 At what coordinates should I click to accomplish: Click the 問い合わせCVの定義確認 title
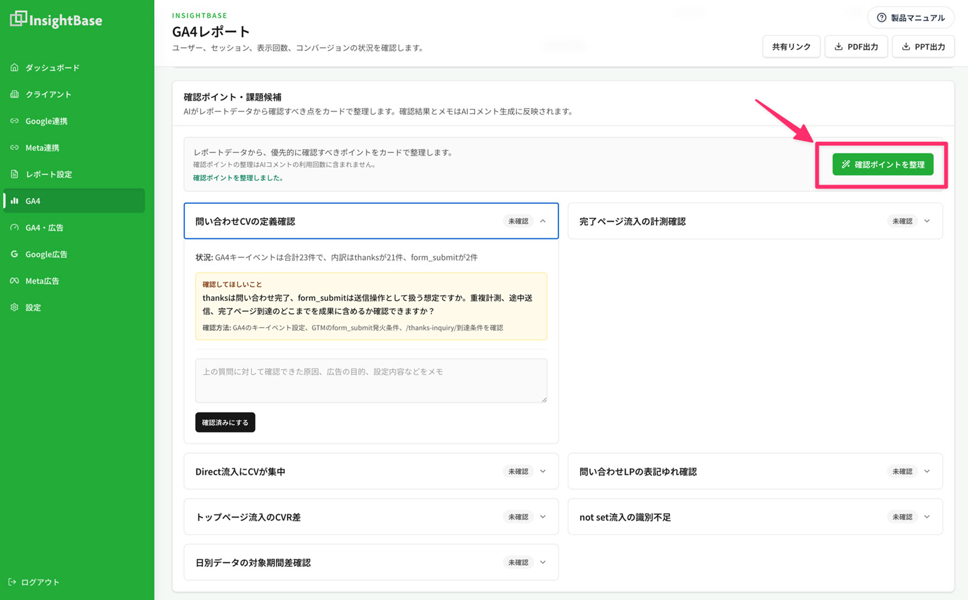click(245, 221)
